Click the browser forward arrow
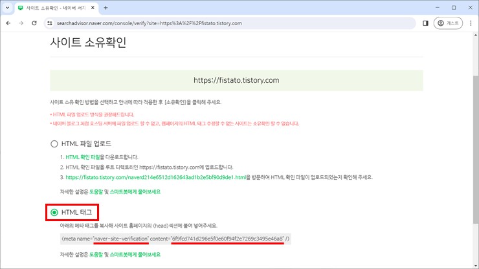This screenshot has width=479, height=269. (x=21, y=23)
